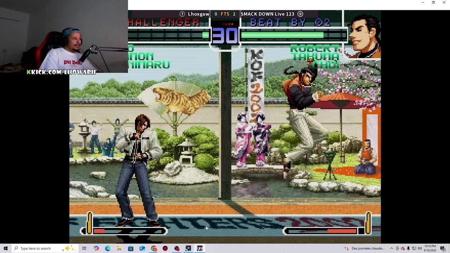The width and height of the screenshot is (450, 253).
Task: Click the TAKUMA team name label
Action: pyautogui.click(x=315, y=57)
